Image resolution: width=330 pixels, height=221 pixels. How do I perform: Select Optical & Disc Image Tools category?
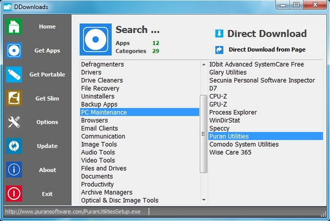pyautogui.click(x=140, y=200)
